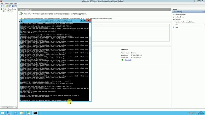Click the left arrow of tree pane scrollbar
The height and width of the screenshot is (115, 205).
tap(1, 107)
